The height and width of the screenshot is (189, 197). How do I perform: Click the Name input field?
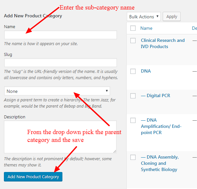click(60, 35)
